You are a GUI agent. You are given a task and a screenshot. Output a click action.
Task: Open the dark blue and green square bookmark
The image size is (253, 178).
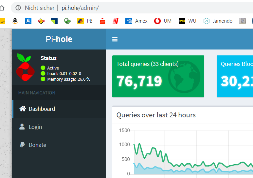[54, 21]
